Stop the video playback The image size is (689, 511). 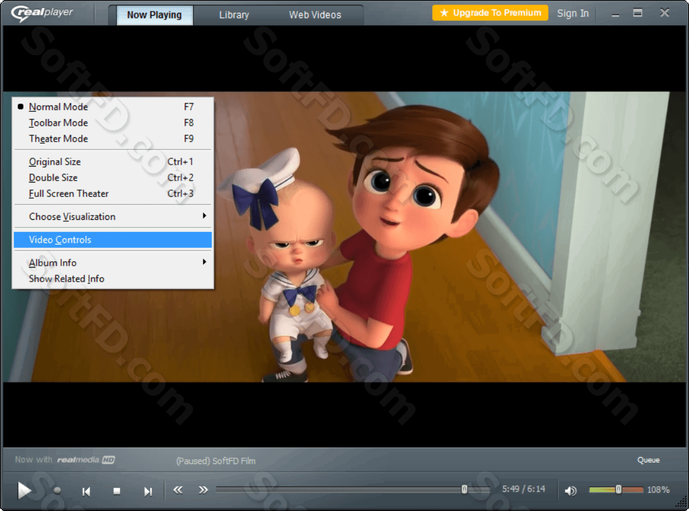(116, 491)
